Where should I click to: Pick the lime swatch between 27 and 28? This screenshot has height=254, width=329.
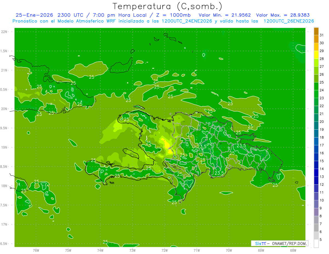coord(316,63)
